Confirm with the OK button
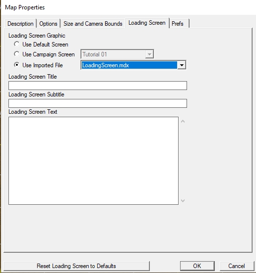This screenshot has height=273, width=256. tap(197, 266)
